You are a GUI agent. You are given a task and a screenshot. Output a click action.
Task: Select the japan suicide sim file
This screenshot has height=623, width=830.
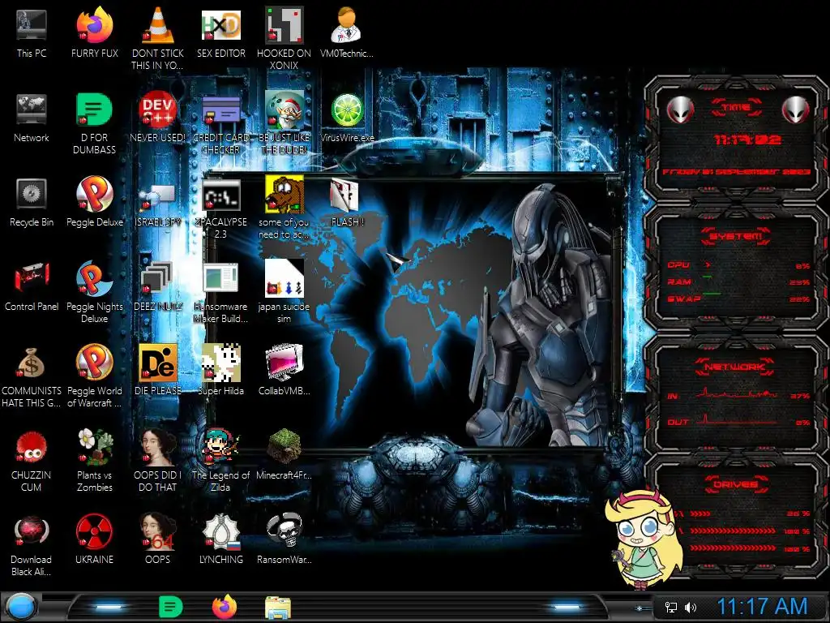tap(284, 292)
